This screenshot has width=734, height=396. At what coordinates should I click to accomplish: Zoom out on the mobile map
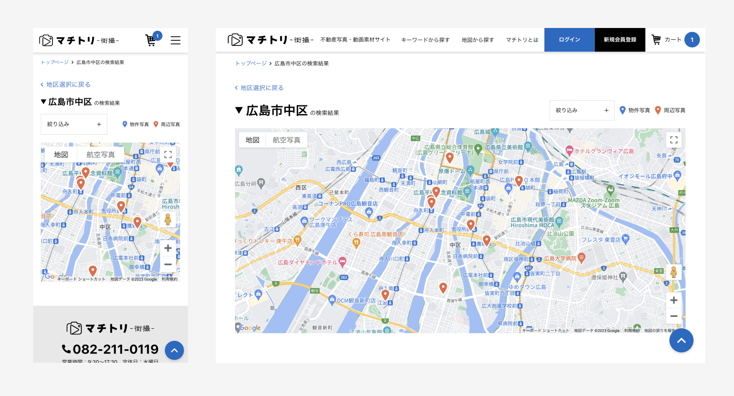coord(168,264)
